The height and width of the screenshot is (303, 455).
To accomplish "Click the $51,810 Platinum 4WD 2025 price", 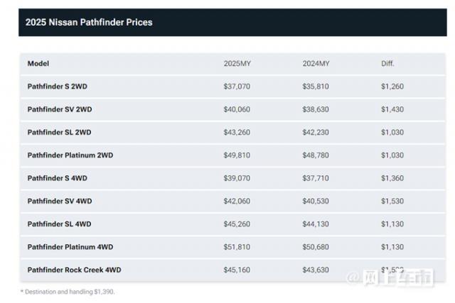I will tap(238, 246).
